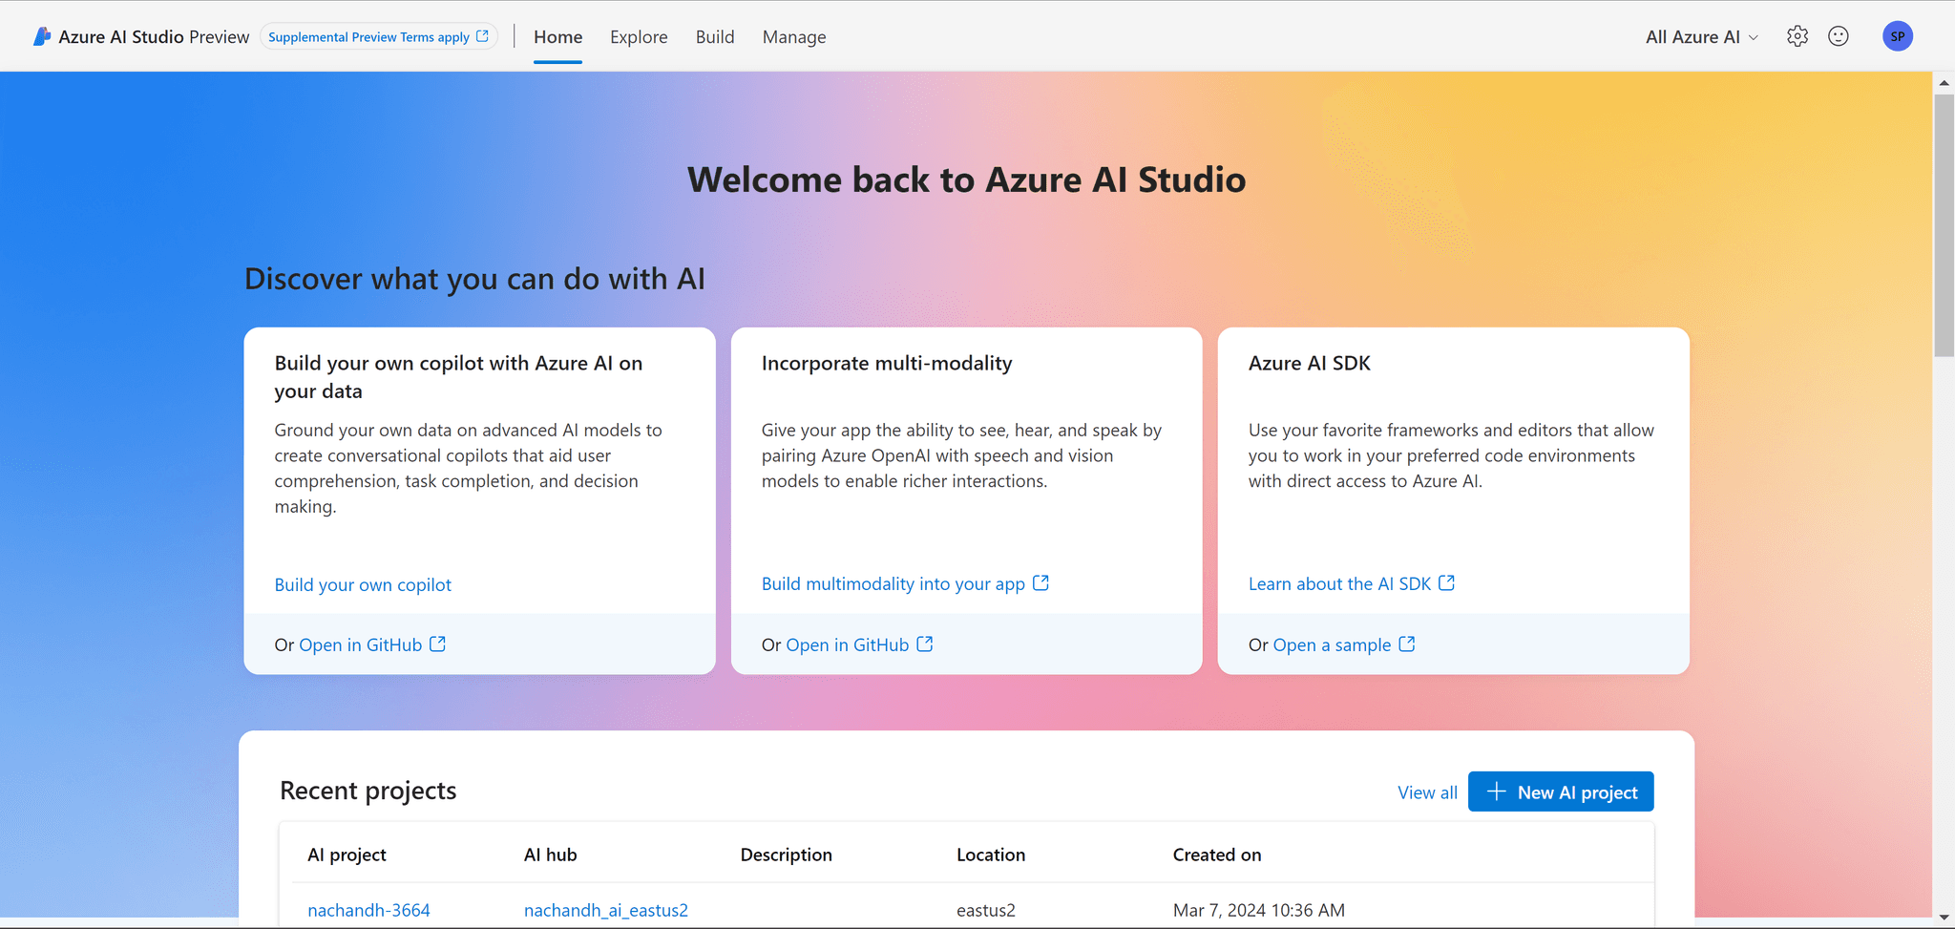Click external icon beside Open a sample

(1407, 644)
